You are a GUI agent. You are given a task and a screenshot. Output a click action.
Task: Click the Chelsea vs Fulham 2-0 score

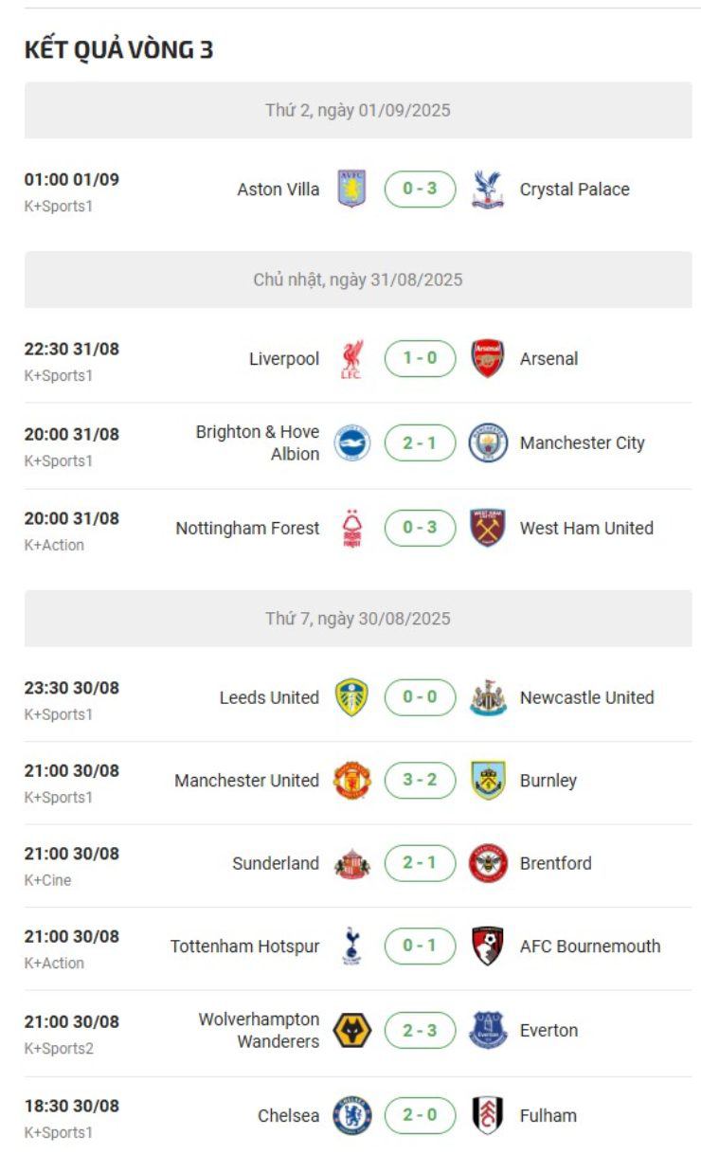coord(420,1115)
